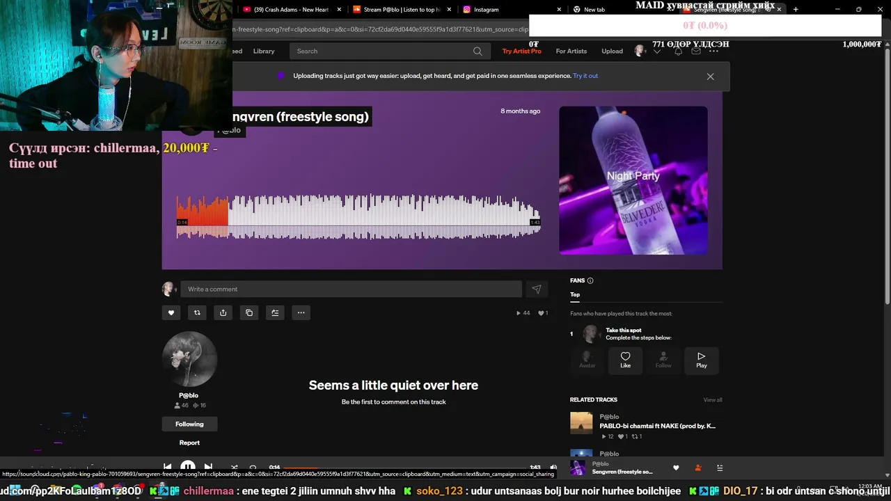
Task: Open the 'Try Artist Pro' page
Action: [x=521, y=51]
